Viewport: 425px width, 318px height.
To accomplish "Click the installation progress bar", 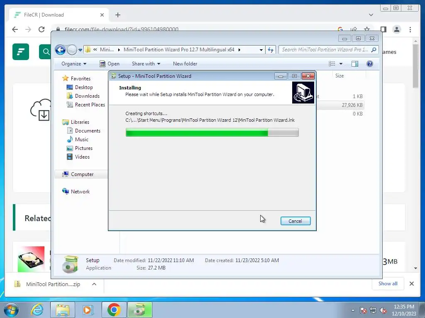I will click(212, 132).
